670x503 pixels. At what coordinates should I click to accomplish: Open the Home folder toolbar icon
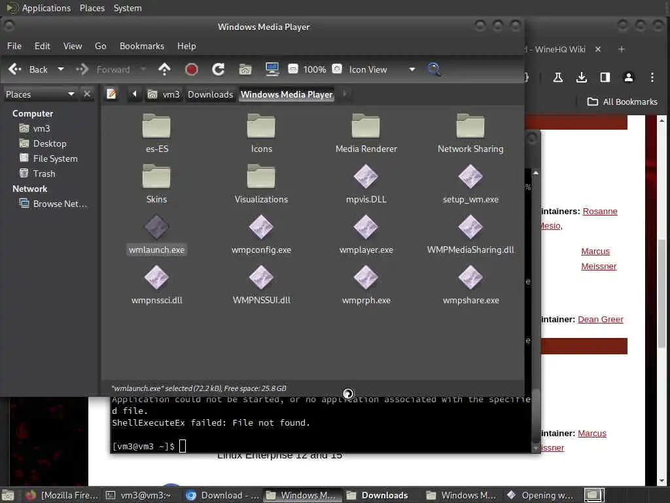click(x=245, y=69)
